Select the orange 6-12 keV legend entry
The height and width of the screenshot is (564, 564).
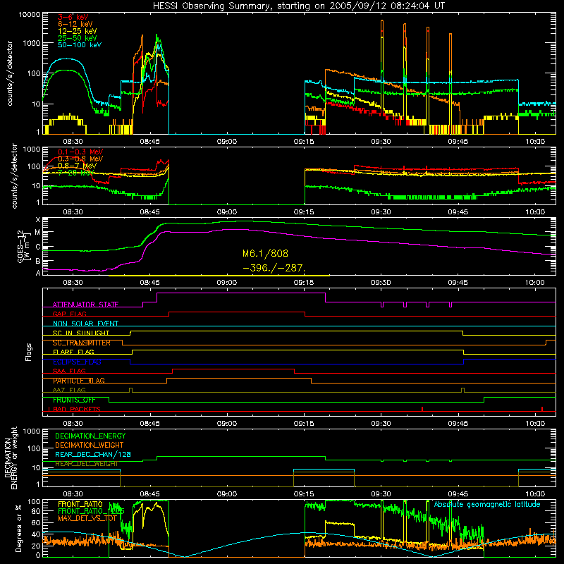click(x=75, y=24)
